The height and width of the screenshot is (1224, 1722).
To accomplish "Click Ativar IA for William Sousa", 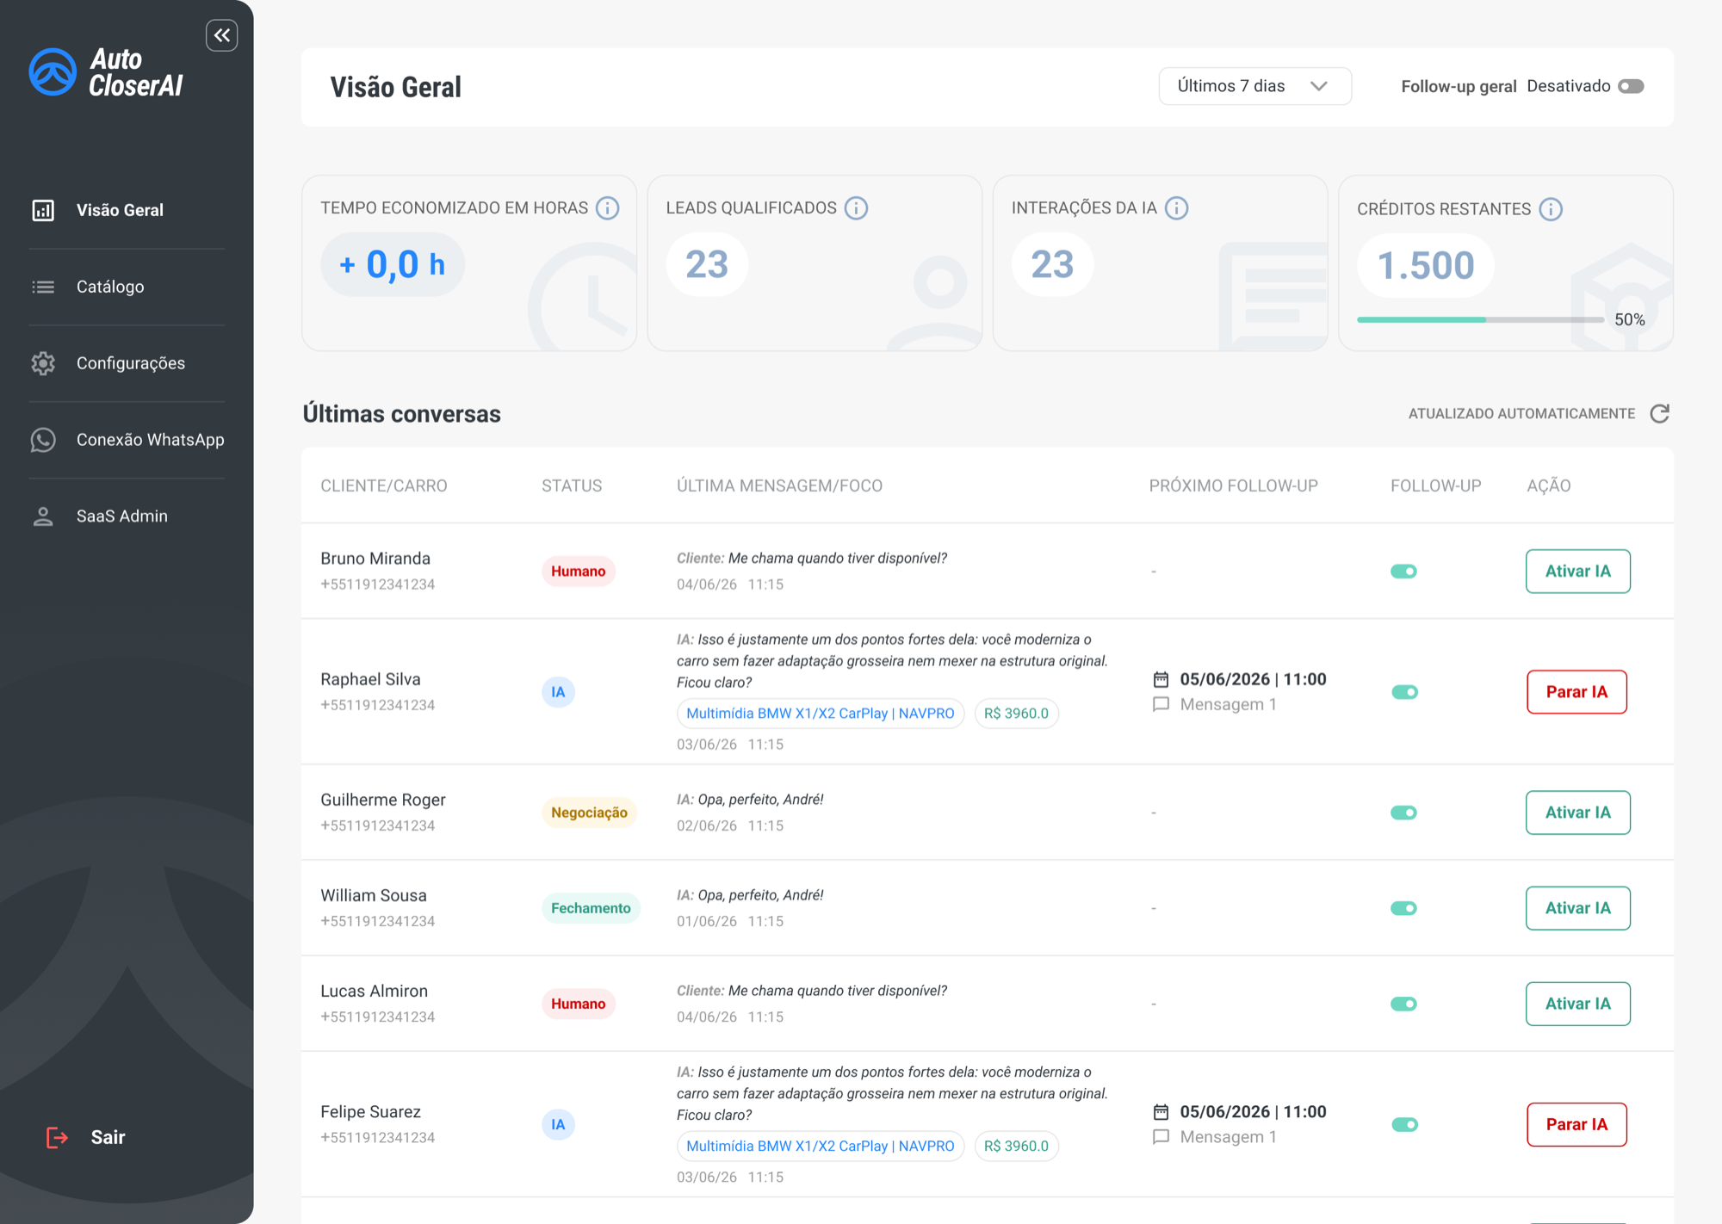I will pyautogui.click(x=1577, y=908).
